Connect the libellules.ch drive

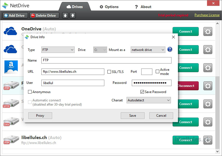[x=185, y=140]
